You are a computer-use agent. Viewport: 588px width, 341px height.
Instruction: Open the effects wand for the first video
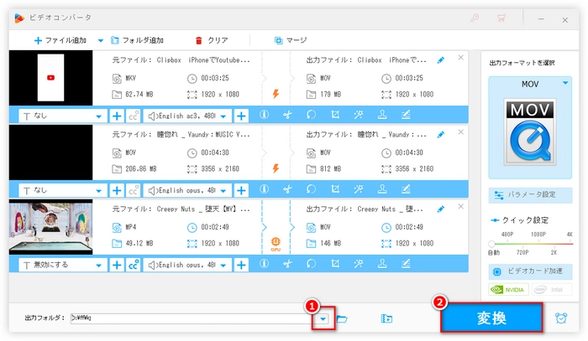pos(359,116)
